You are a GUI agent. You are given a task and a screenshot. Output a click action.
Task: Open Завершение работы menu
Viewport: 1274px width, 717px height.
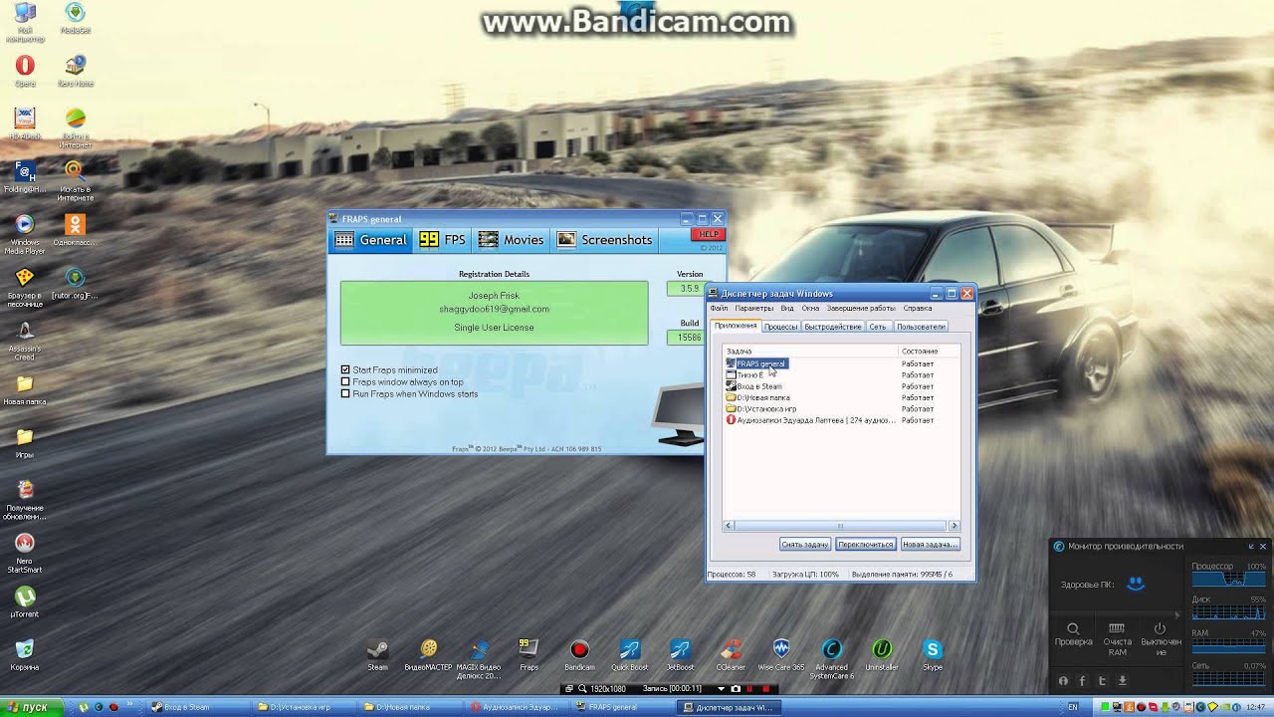861,309
